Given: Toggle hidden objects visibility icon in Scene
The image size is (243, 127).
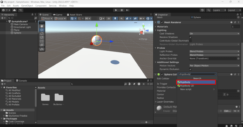Looking at the screenshot, I should [135, 18].
